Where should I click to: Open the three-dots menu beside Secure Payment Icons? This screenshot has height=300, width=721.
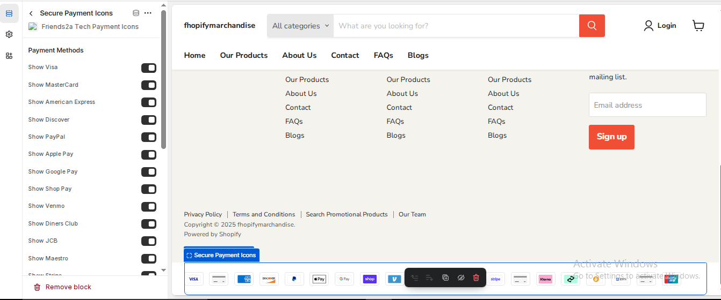pos(148,13)
